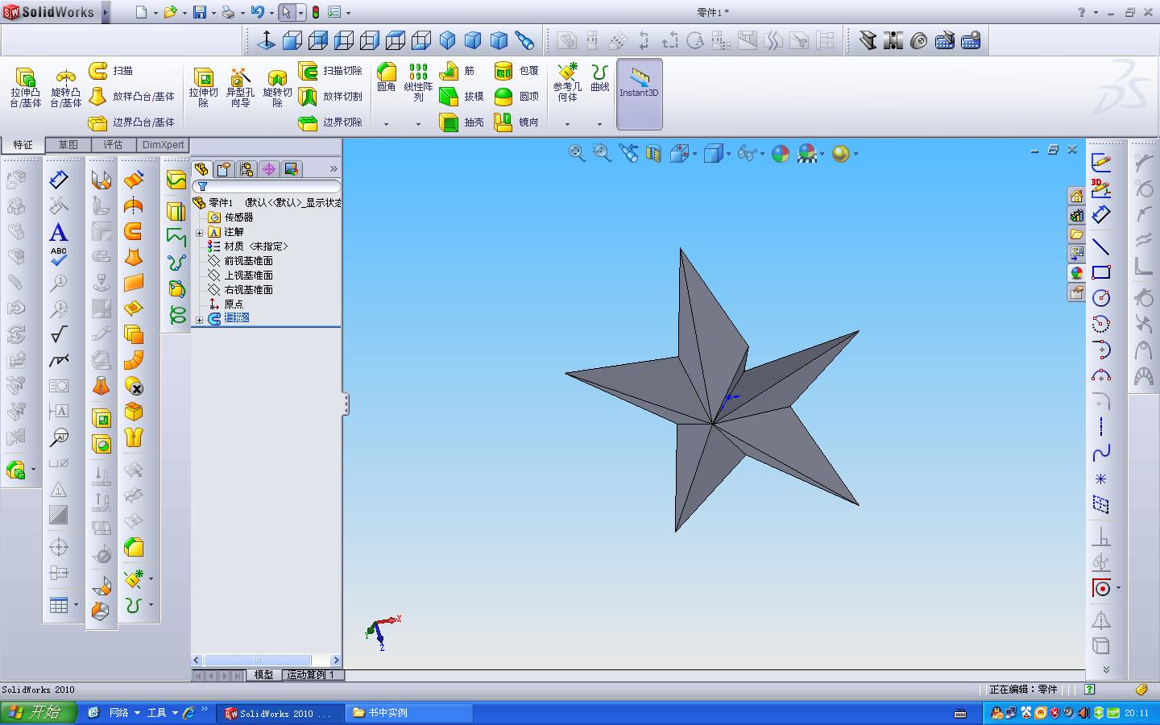Click the 镜向 mirror button
This screenshot has width=1160, height=725.
click(x=516, y=122)
